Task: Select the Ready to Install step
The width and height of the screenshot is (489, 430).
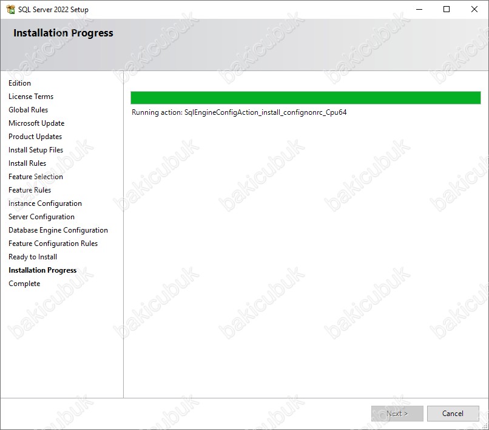Action: tap(33, 257)
